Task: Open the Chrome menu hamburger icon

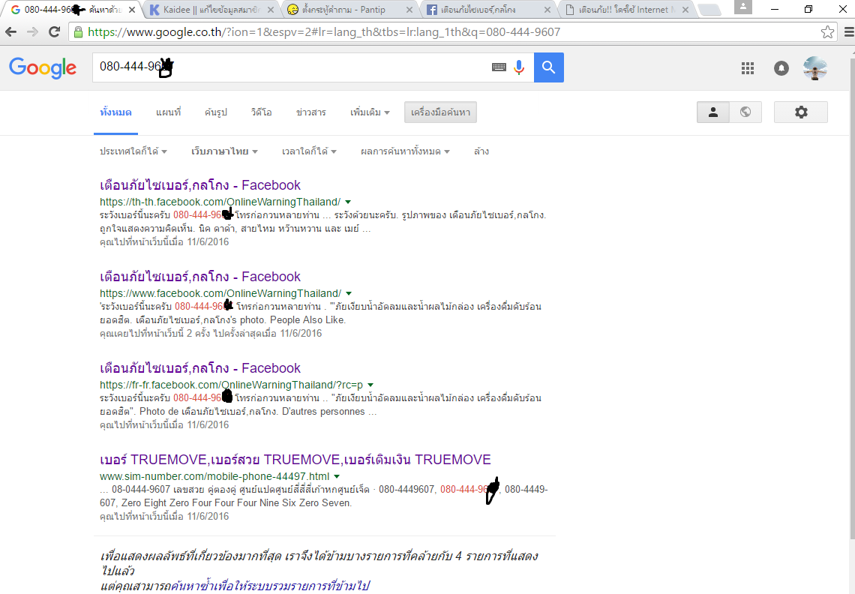Action: tap(848, 32)
